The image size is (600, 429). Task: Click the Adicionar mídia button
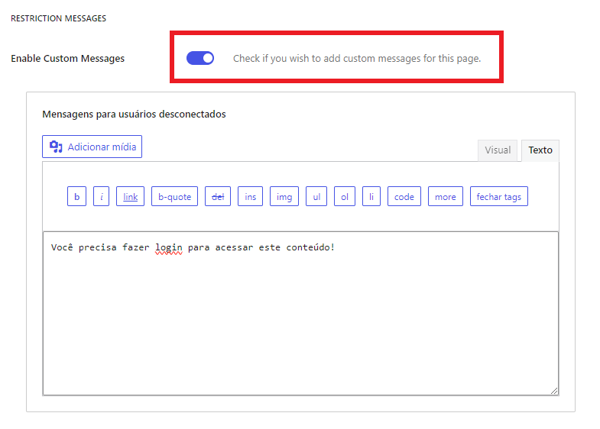(x=92, y=147)
